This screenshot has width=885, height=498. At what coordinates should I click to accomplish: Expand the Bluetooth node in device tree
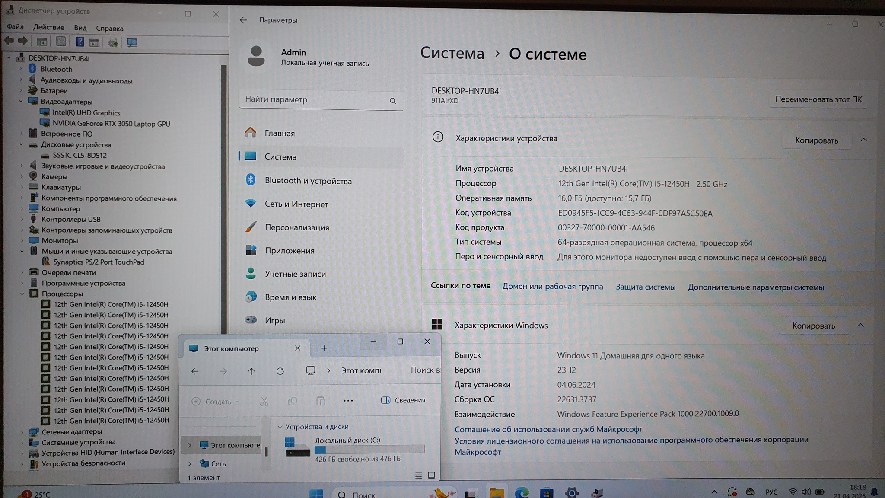coord(21,69)
